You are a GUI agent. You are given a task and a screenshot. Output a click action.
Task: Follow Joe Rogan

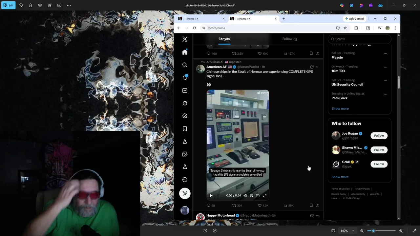[379, 136]
